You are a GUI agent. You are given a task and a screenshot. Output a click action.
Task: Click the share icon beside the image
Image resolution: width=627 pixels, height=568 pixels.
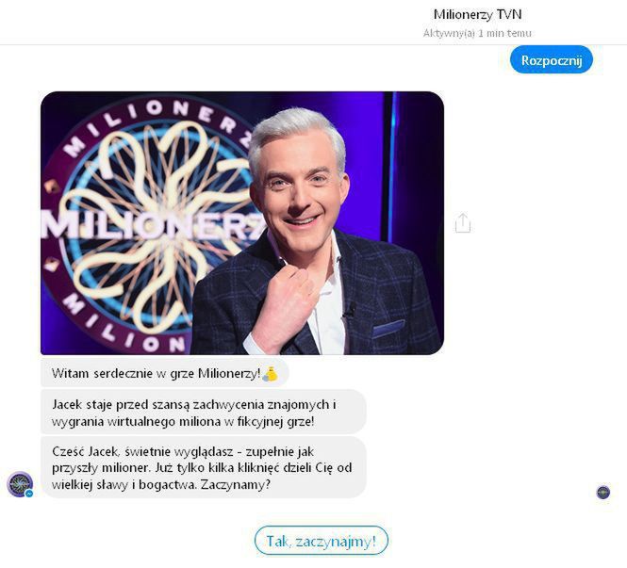coord(462,223)
